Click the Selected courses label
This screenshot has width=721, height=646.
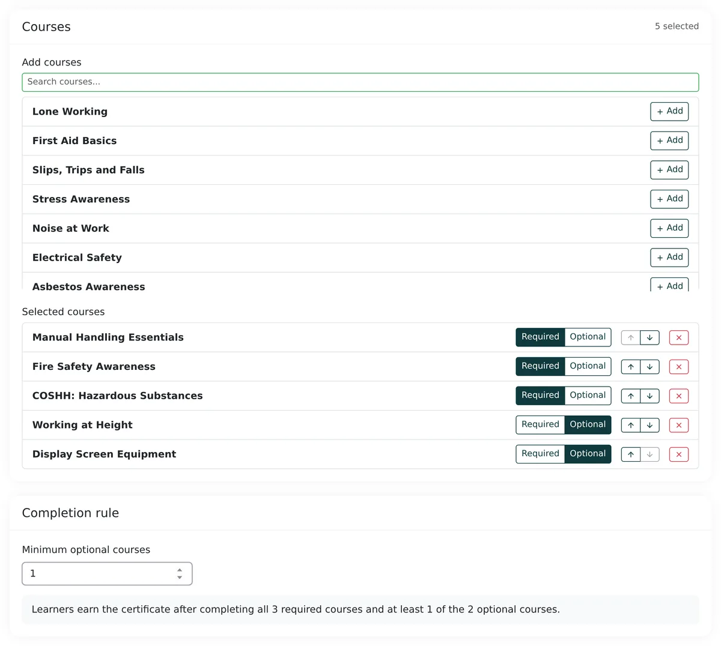(x=63, y=312)
